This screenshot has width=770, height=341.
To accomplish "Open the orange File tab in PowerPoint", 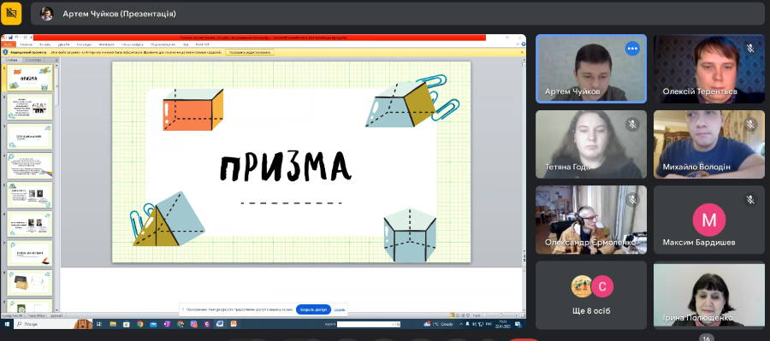I will pyautogui.click(x=9, y=44).
